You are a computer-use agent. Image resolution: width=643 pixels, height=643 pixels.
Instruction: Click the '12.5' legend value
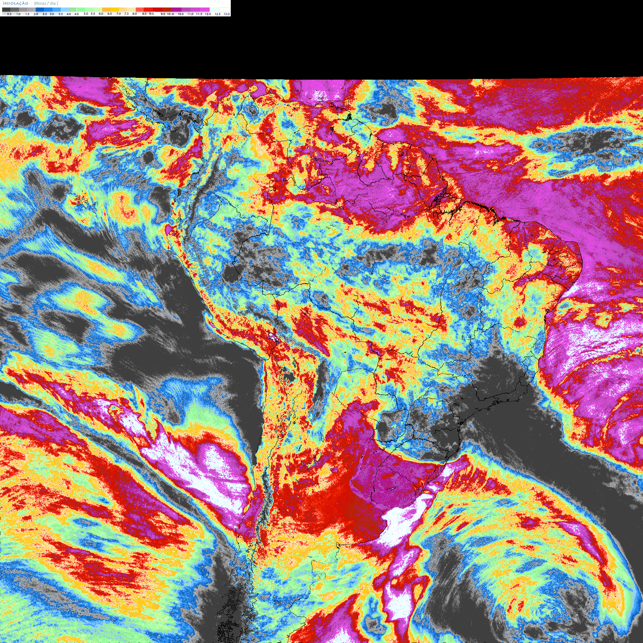(x=218, y=14)
